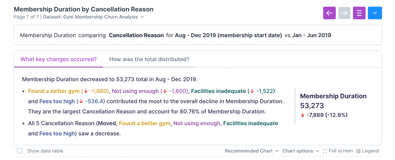This screenshot has height=160, width=395.
Task: Select the What key changes occurred tab
Action: click(x=59, y=59)
